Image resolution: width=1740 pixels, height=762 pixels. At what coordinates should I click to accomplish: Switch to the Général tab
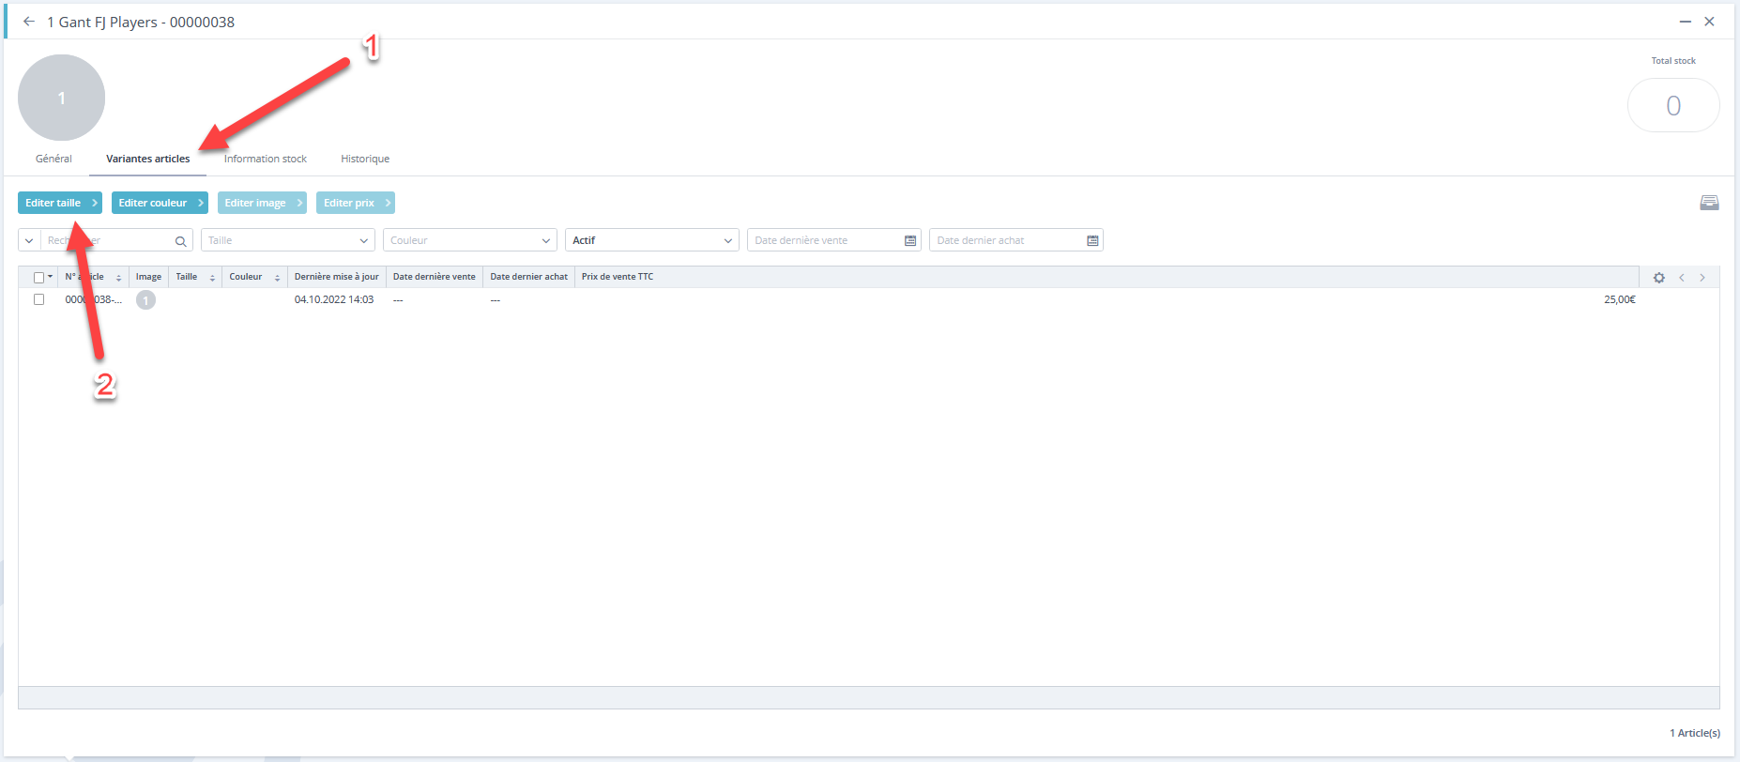53,159
